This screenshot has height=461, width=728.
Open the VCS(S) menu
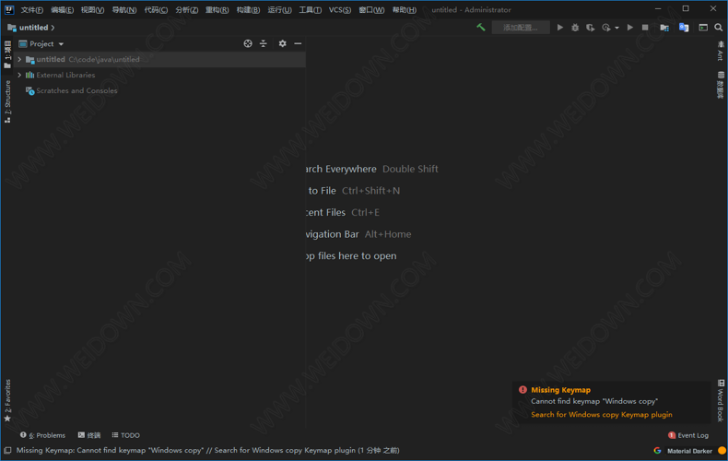pos(340,10)
